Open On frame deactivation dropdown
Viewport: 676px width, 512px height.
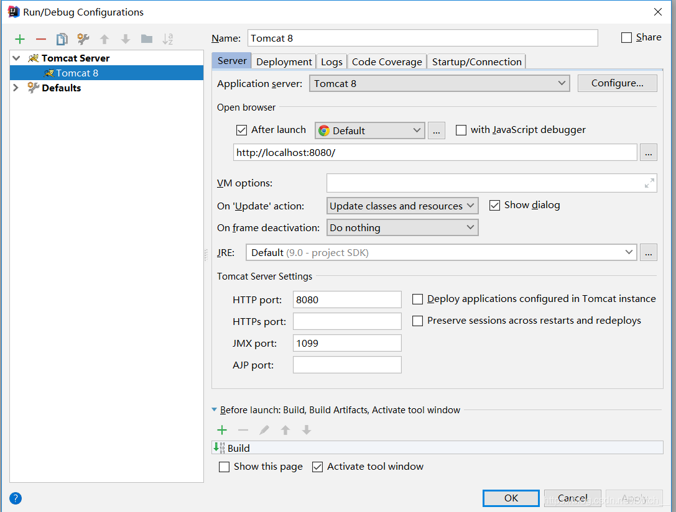[402, 227]
